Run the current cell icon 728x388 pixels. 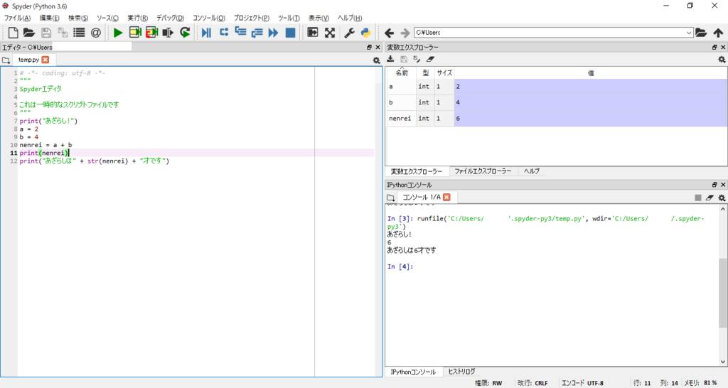(135, 33)
